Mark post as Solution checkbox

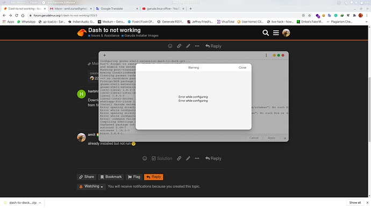[162, 159]
